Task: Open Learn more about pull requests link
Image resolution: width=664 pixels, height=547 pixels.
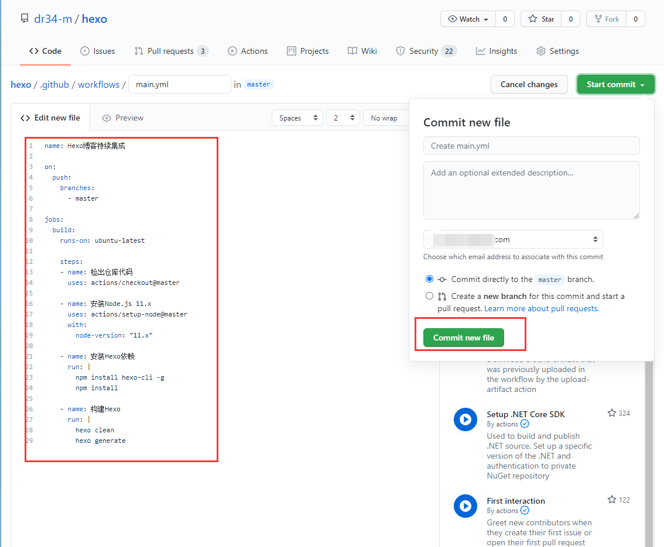Action: (542, 308)
